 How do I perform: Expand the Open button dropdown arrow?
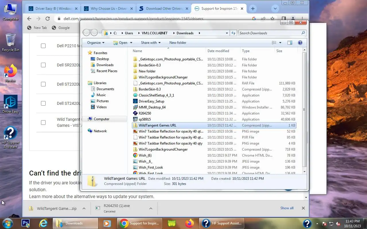coord(131,43)
